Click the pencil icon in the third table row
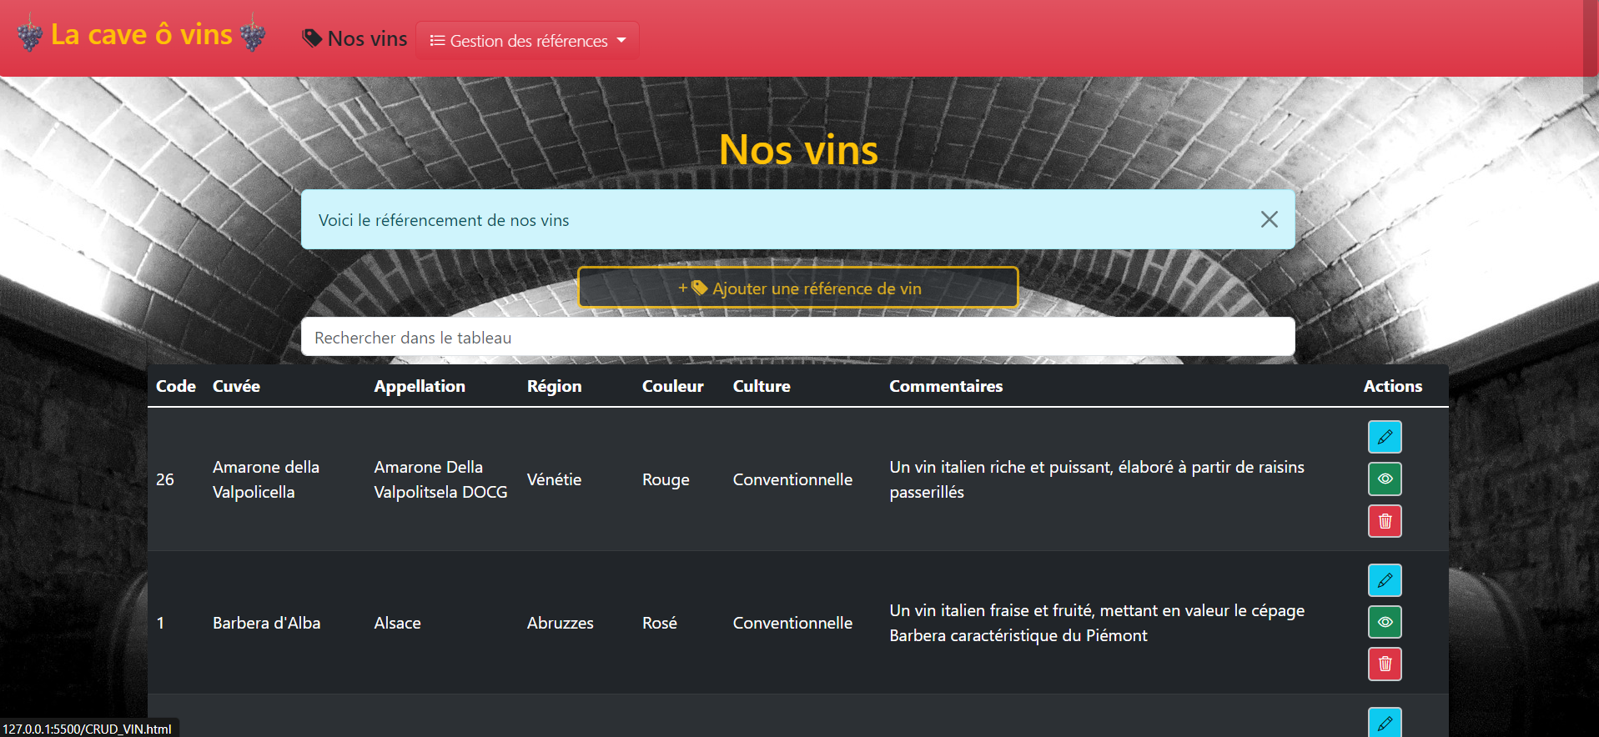The image size is (1599, 737). (x=1385, y=722)
